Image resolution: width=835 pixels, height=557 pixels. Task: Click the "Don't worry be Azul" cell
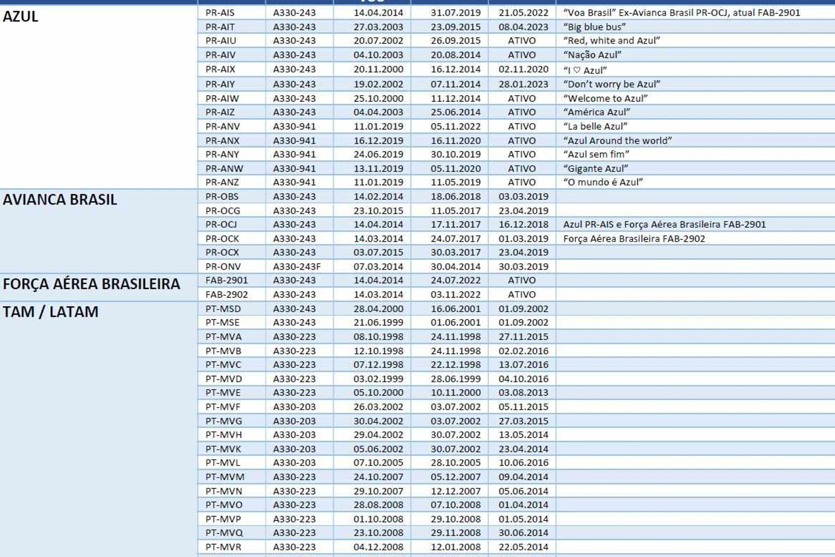pos(695,84)
